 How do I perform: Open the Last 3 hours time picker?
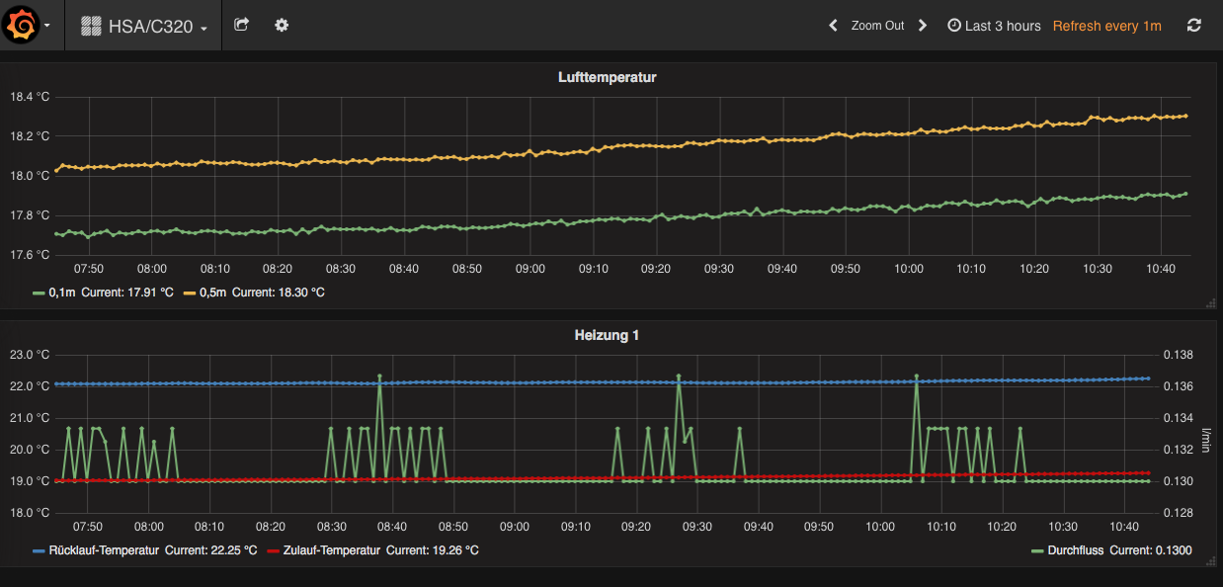pos(994,26)
